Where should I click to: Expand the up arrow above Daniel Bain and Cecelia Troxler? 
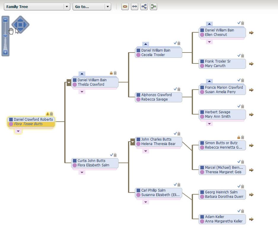[146, 44]
